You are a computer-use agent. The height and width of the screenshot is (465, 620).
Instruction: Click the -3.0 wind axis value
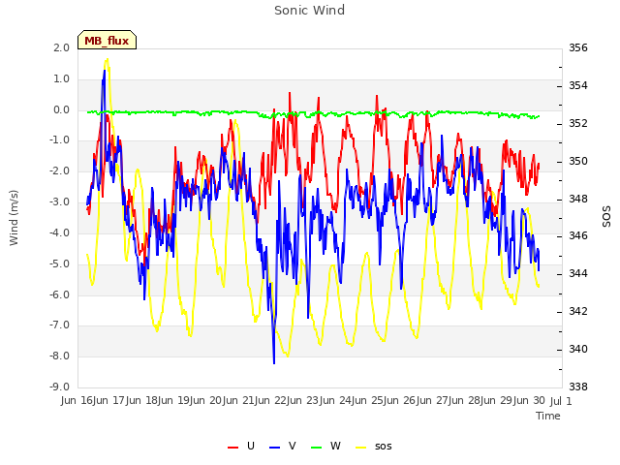click(x=60, y=202)
